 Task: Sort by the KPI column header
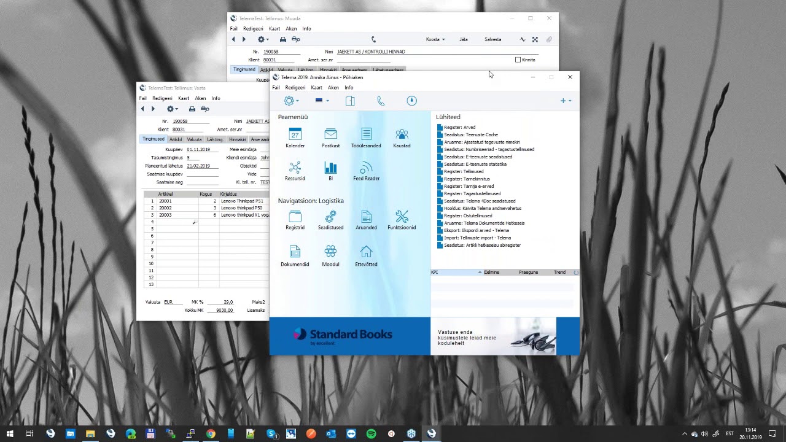click(x=457, y=272)
